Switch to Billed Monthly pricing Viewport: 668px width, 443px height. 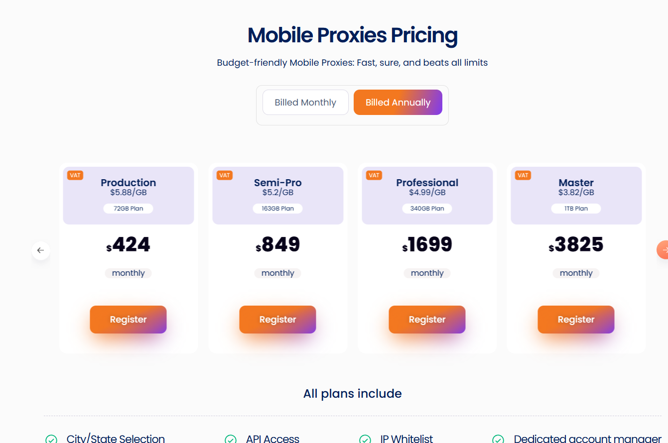[305, 103]
